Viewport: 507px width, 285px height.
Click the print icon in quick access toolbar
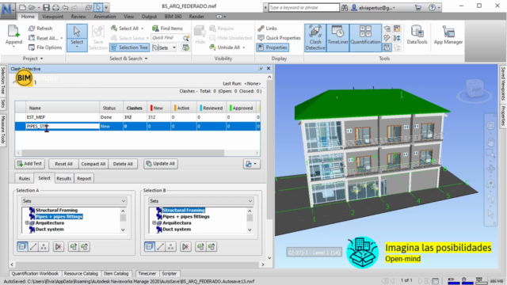coord(55,7)
